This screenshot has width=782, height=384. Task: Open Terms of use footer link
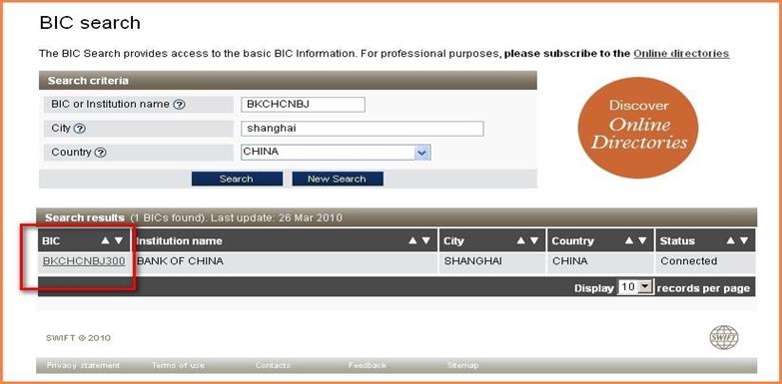coord(178,366)
